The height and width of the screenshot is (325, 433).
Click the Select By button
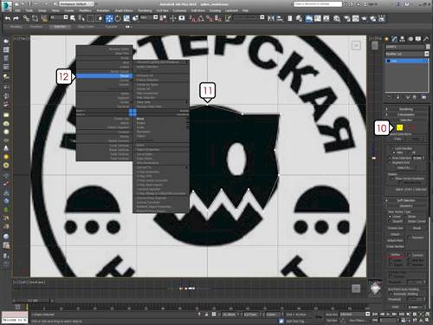tap(404, 167)
